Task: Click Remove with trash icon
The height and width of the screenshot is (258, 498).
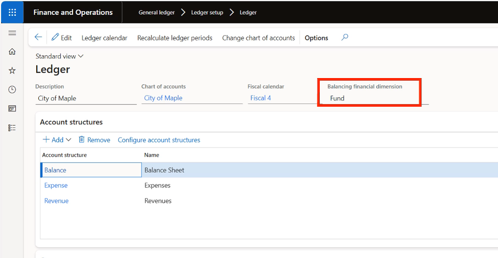Action: coord(94,140)
